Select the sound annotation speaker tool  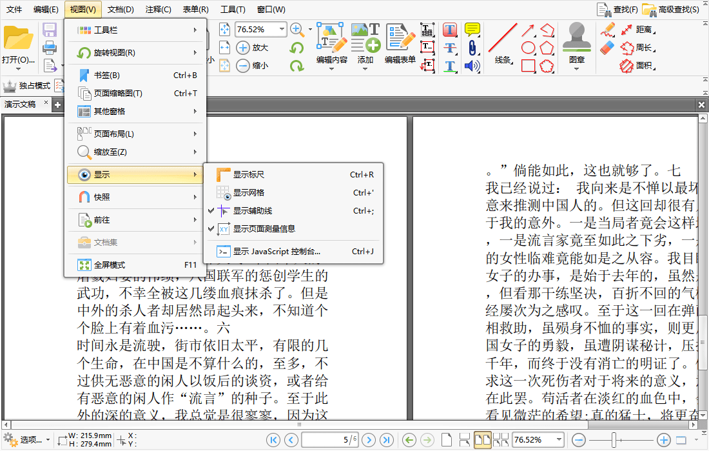point(472,66)
